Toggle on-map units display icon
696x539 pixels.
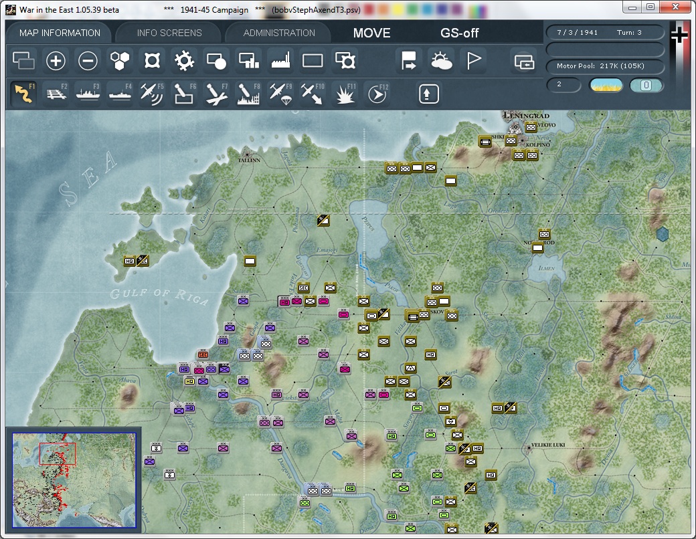(217, 61)
